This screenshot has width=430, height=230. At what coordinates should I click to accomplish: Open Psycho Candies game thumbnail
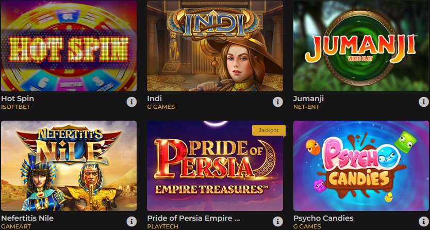click(361, 166)
